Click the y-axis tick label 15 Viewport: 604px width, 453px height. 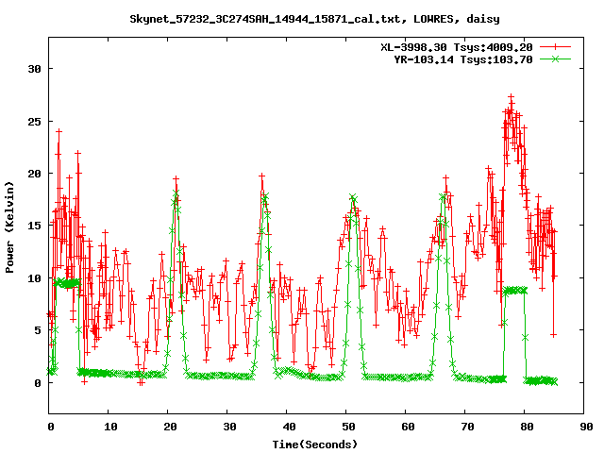pos(34,226)
